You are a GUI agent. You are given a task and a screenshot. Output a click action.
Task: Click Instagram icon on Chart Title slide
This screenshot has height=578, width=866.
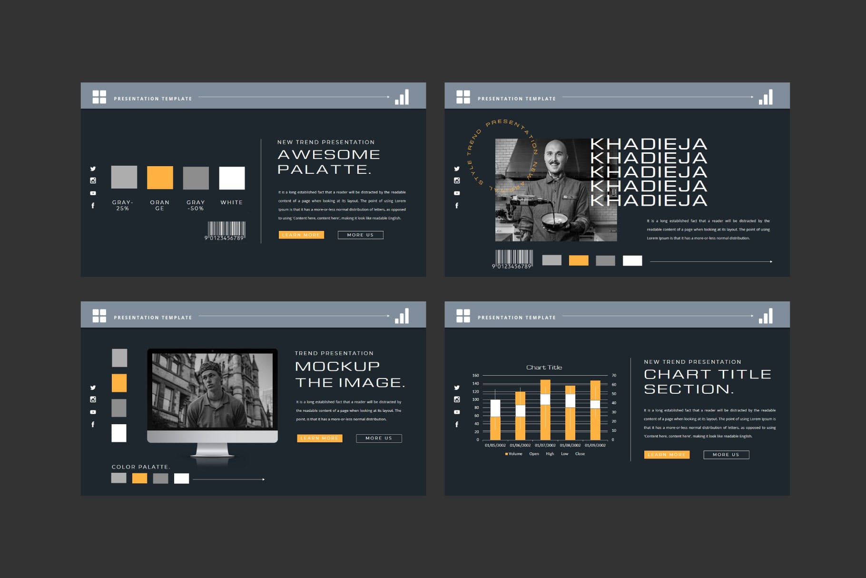pyautogui.click(x=457, y=399)
